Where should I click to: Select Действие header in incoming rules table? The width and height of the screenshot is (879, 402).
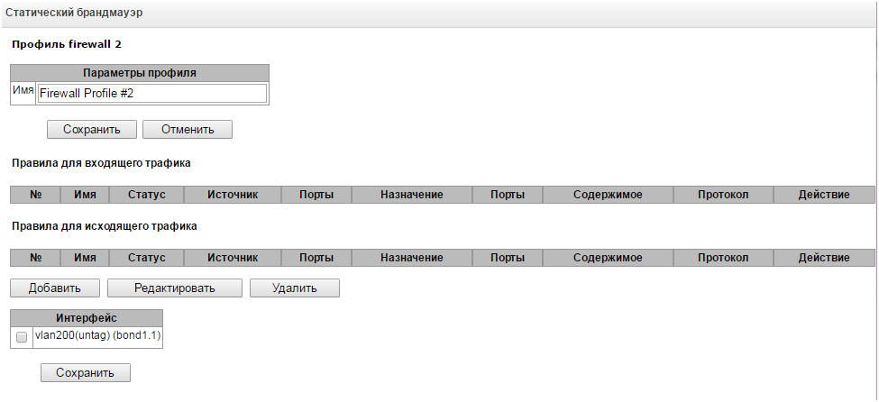click(x=823, y=194)
